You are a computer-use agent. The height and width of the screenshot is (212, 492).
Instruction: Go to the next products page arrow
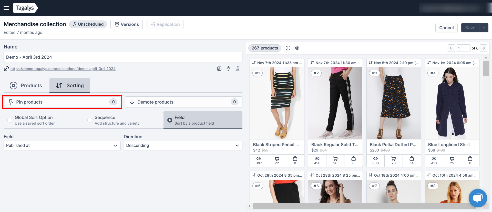coord(483,48)
